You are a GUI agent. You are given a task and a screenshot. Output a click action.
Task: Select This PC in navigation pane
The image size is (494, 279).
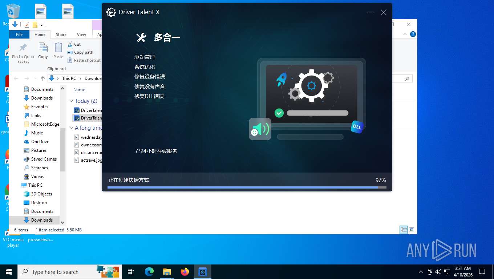[32, 185]
